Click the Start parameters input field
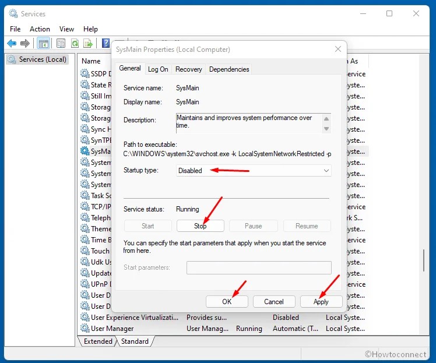Image resolution: width=436 pixels, height=363 pixels. tap(259, 267)
